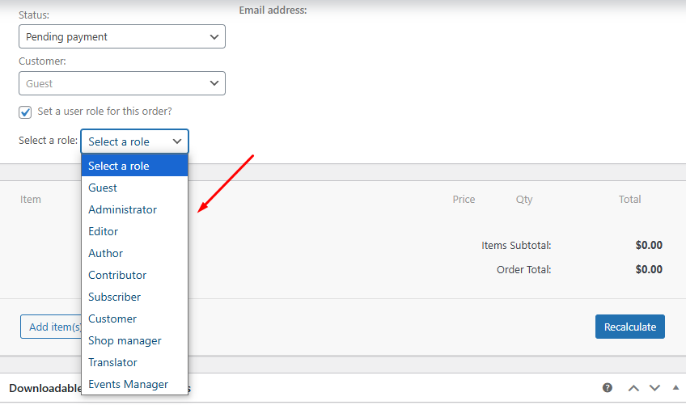This screenshot has height=405, width=686.
Task: Select the Translator role
Action: (112, 362)
